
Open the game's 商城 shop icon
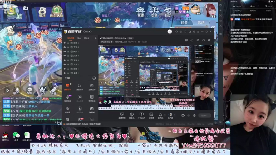[x=140, y=12]
